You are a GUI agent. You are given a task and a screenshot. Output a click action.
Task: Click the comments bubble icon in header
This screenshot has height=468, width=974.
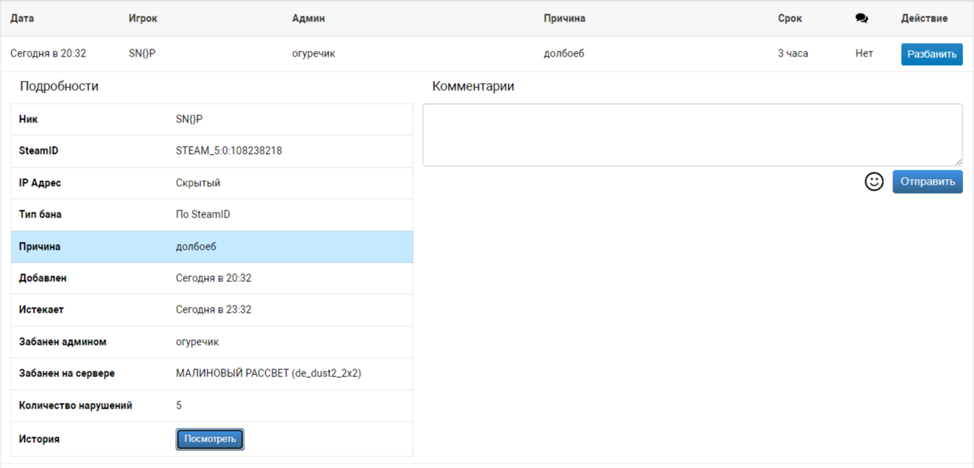[x=861, y=19]
